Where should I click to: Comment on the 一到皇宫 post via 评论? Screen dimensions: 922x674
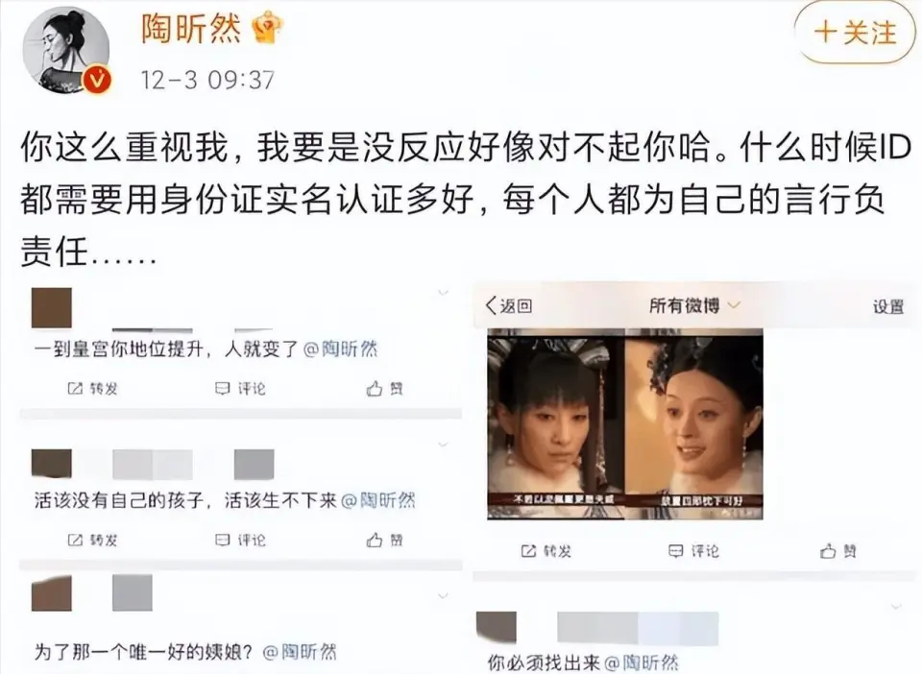coord(240,389)
